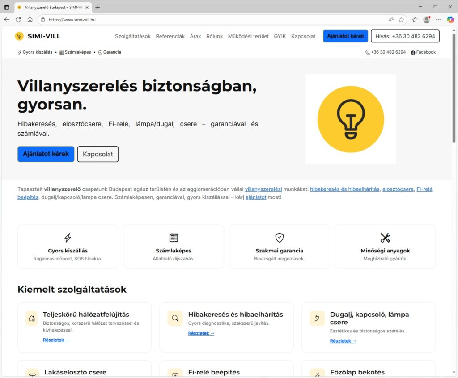Open the GYIK navigation link
Viewport: 458px width, 378px height.
[280, 36]
